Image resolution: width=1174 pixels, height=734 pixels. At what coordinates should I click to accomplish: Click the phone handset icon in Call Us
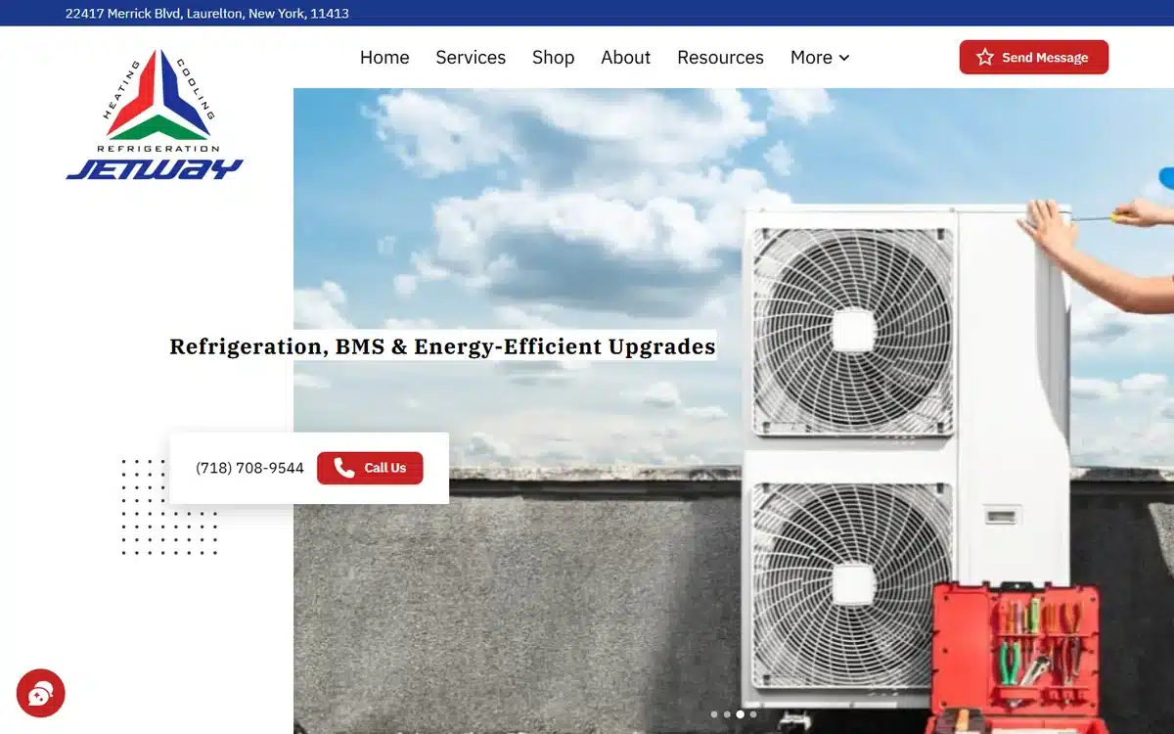[x=343, y=468]
